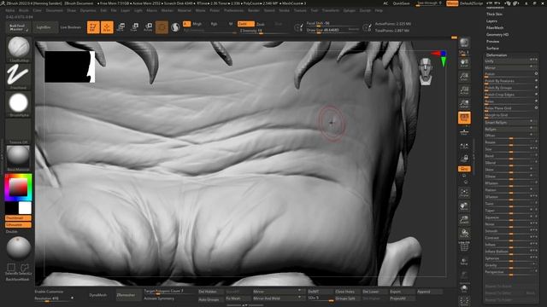Image resolution: width=547 pixels, height=307 pixels.
Task: Expand the Layers section in Tool panel
Action: 491,20
